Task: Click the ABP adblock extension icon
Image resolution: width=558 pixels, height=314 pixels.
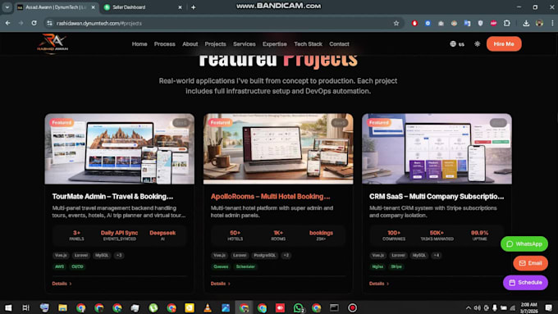Action: pos(493,23)
